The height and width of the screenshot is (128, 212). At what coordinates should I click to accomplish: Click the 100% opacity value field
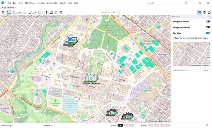click(x=205, y=70)
